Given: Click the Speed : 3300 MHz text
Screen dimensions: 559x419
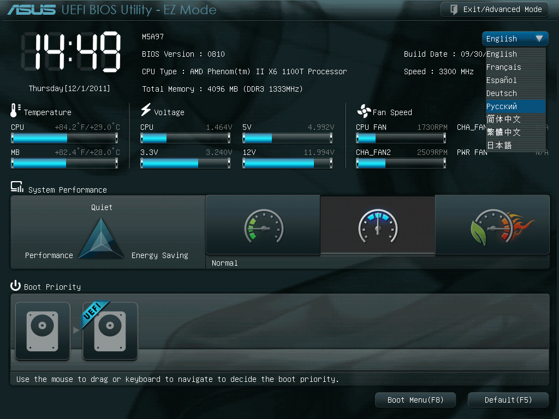Looking at the screenshot, I should (438, 71).
